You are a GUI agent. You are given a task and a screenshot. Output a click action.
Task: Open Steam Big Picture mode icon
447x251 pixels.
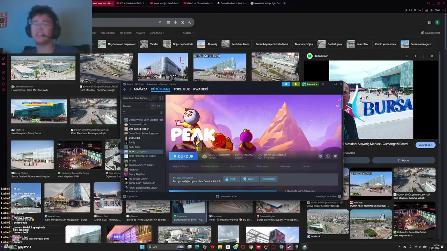coord(323,84)
